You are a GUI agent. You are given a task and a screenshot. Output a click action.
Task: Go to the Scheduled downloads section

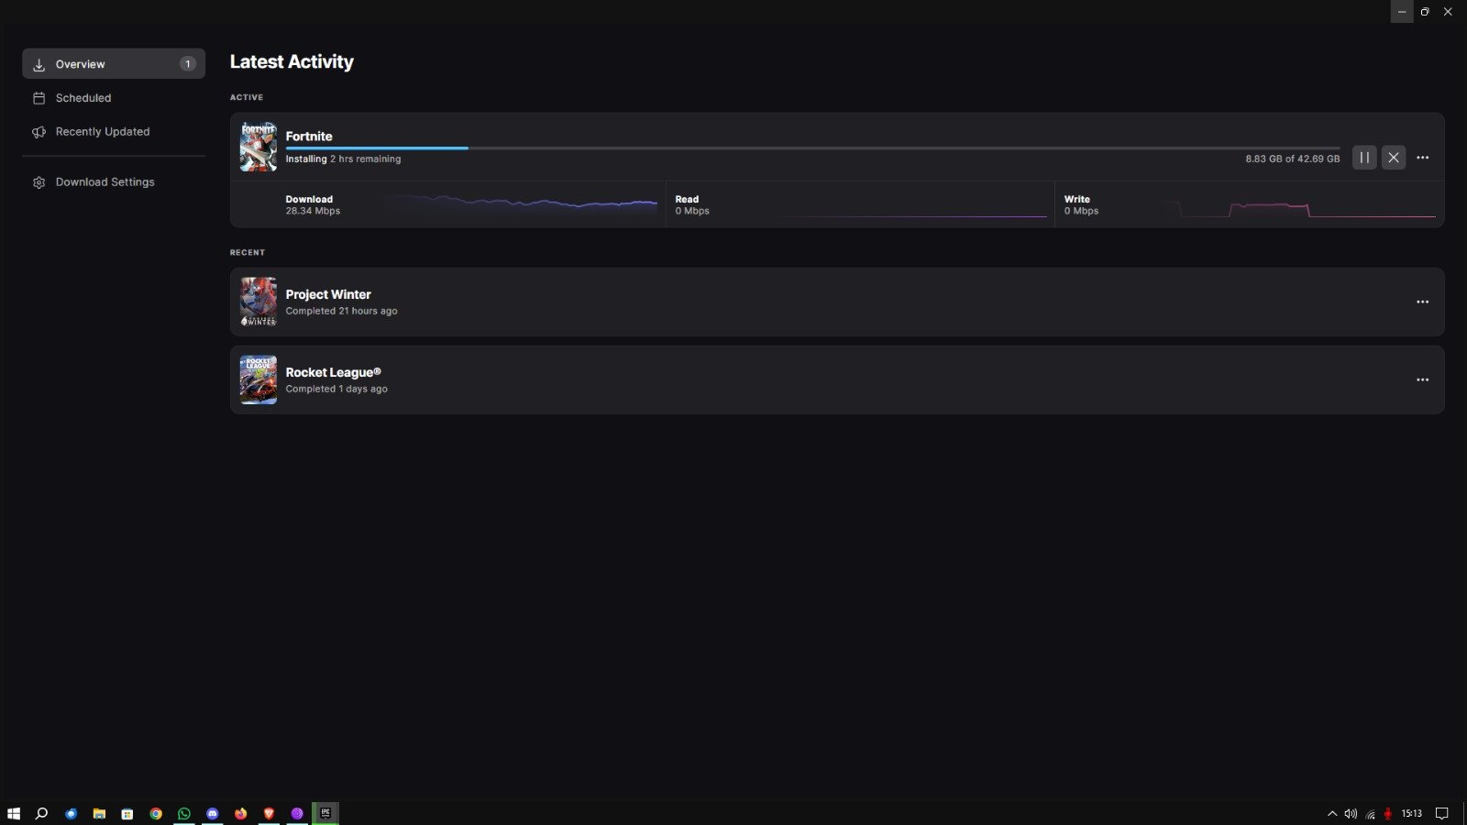(83, 98)
